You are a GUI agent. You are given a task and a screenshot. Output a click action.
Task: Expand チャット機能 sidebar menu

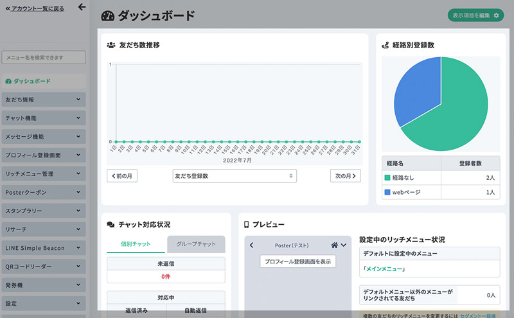point(44,118)
